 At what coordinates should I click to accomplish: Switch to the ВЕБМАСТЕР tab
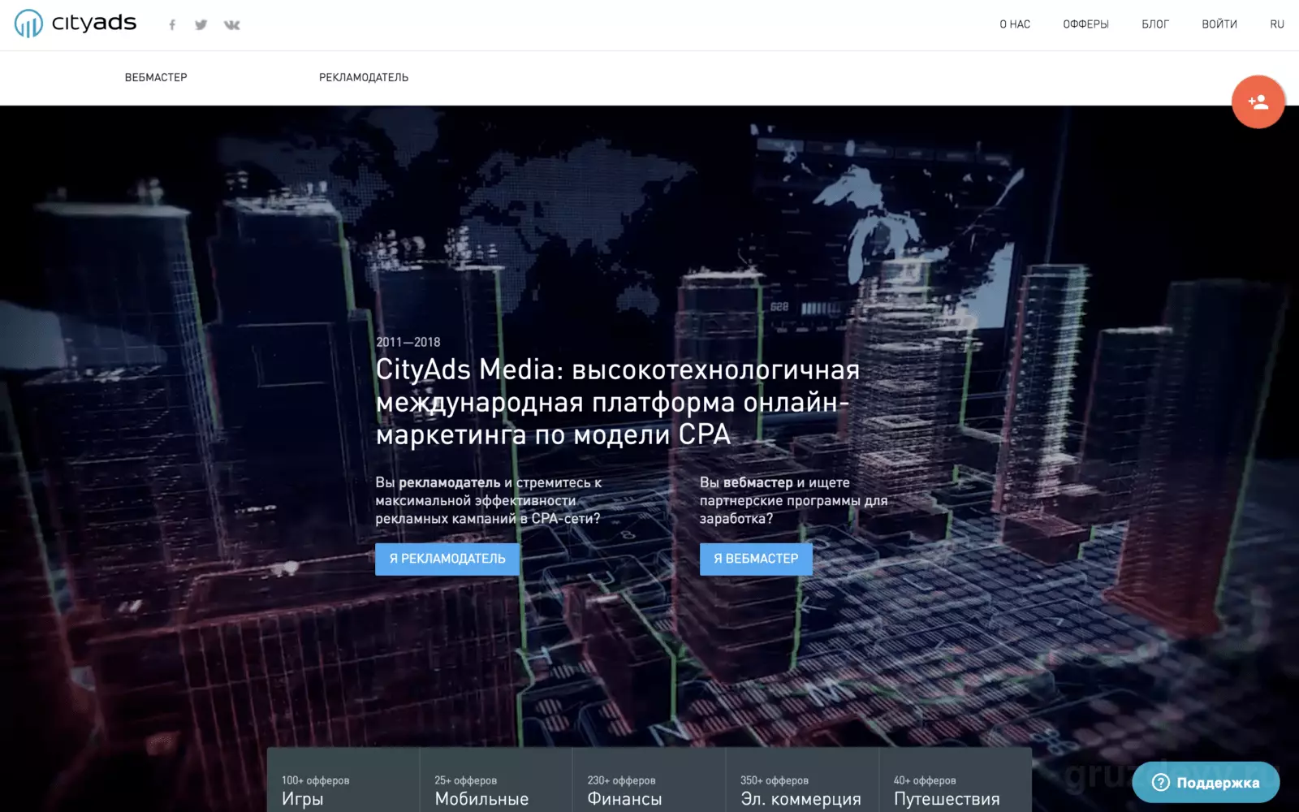(156, 77)
